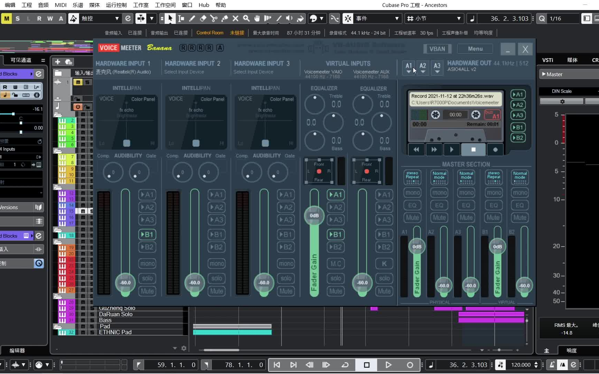Select the Erase tool in Cubase toolbar

click(x=203, y=18)
